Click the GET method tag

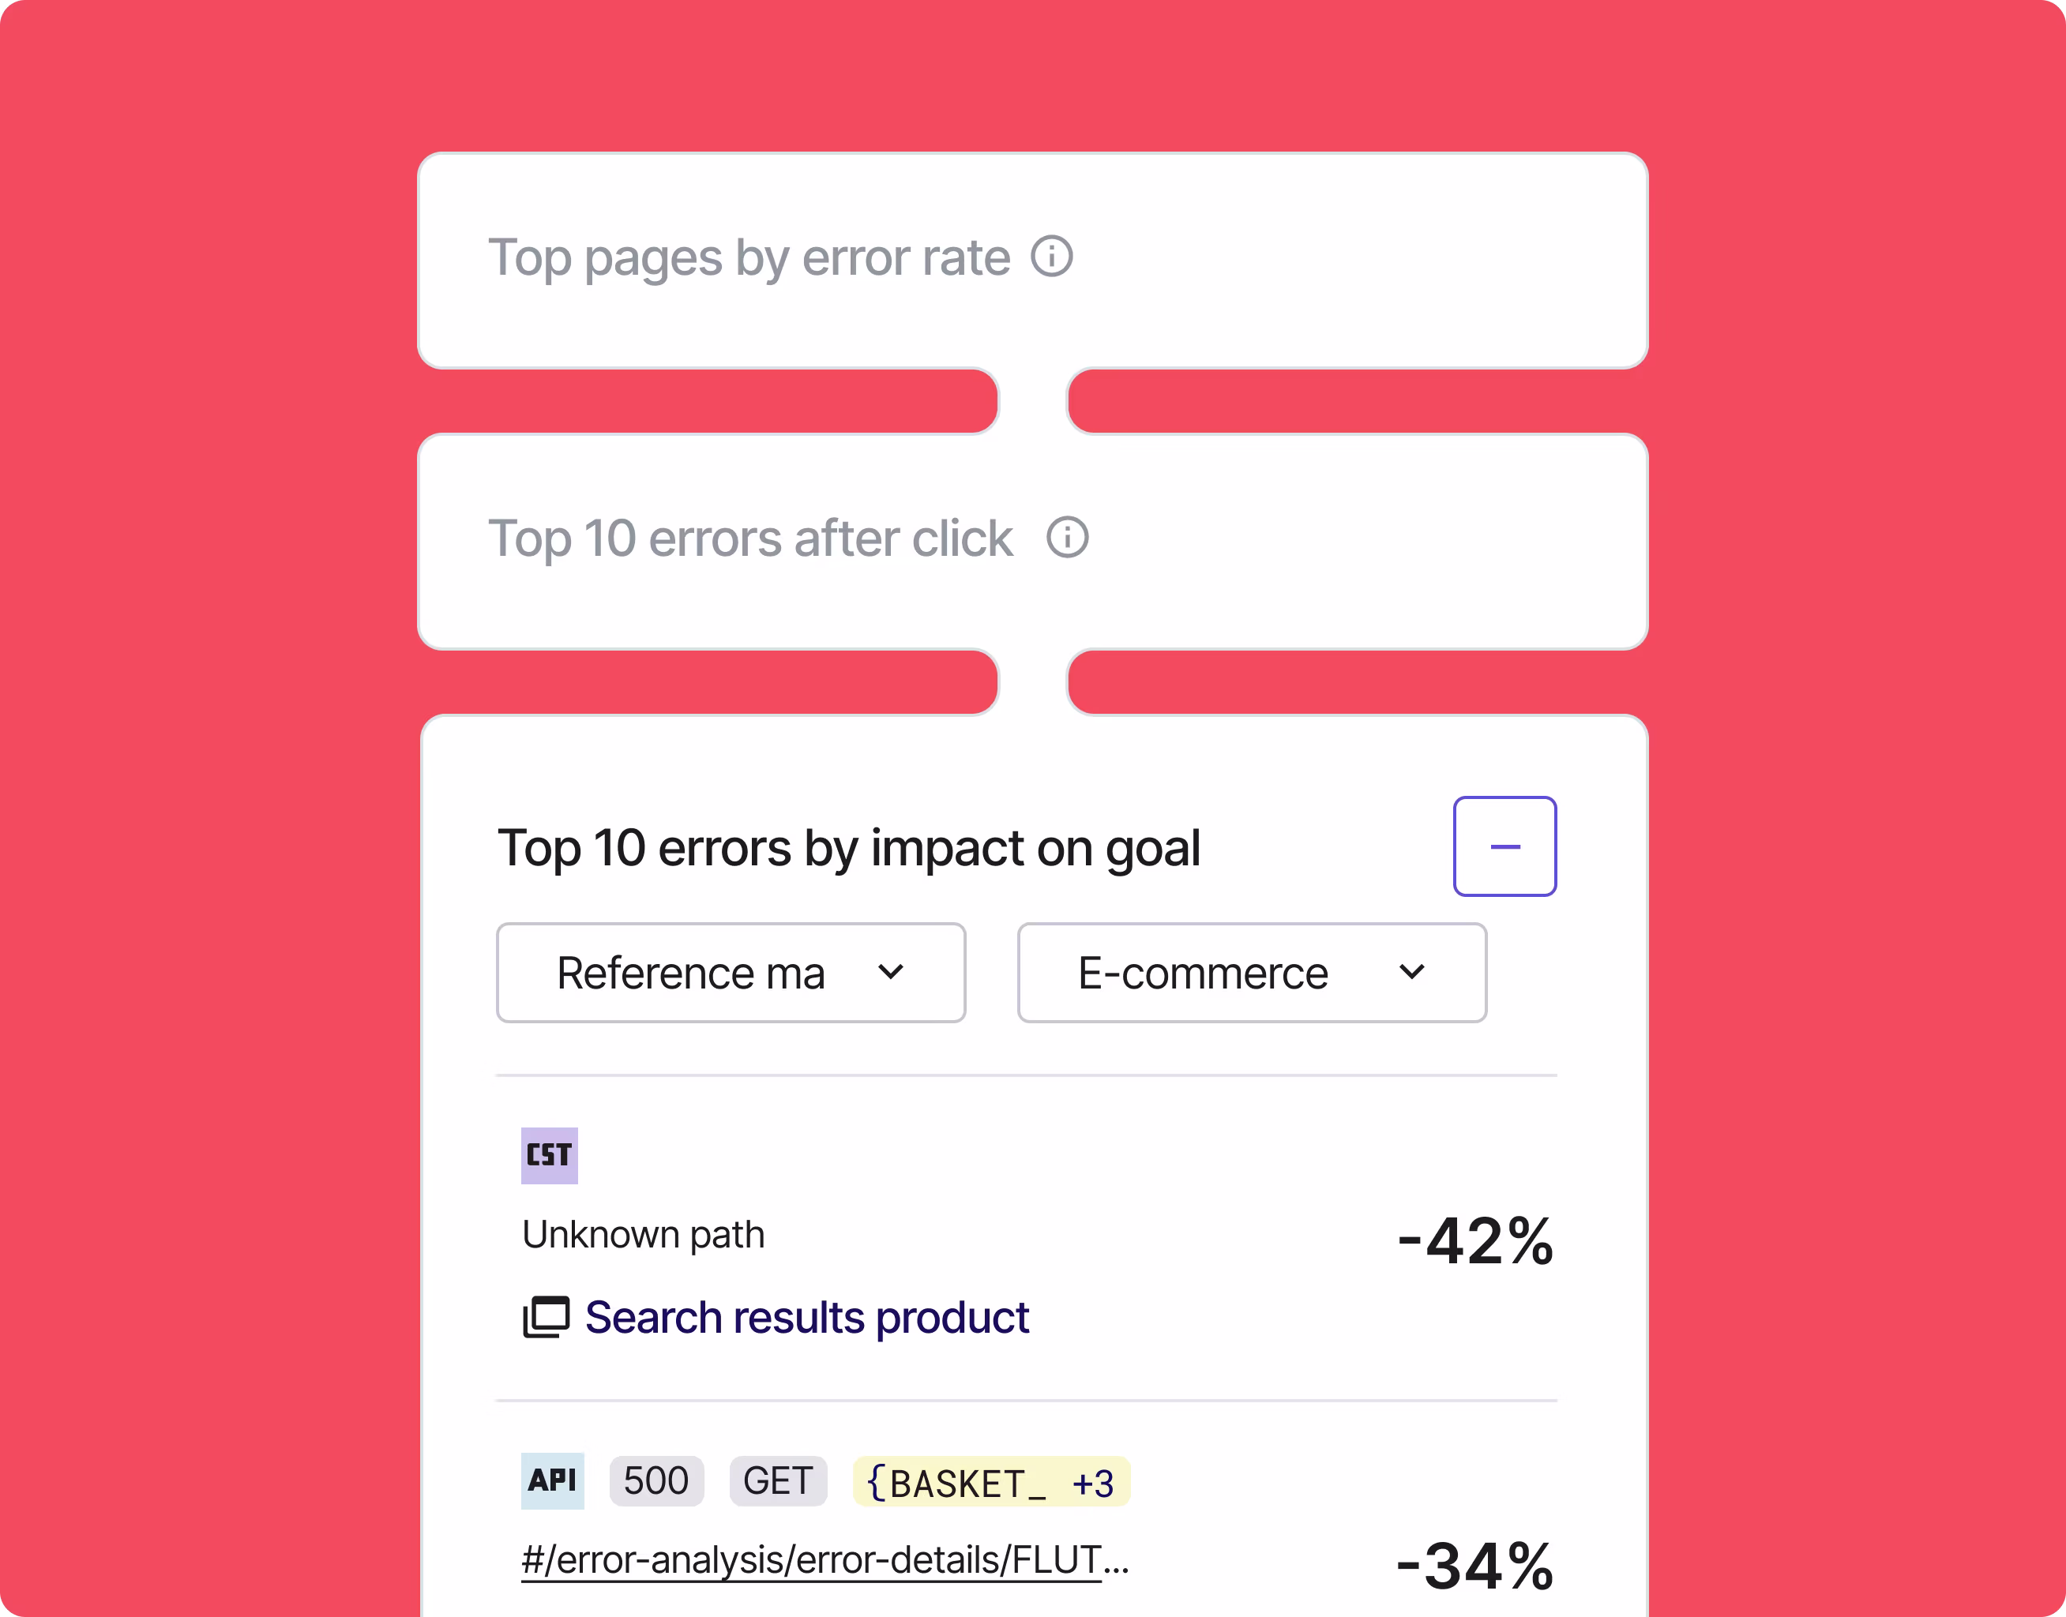(777, 1480)
